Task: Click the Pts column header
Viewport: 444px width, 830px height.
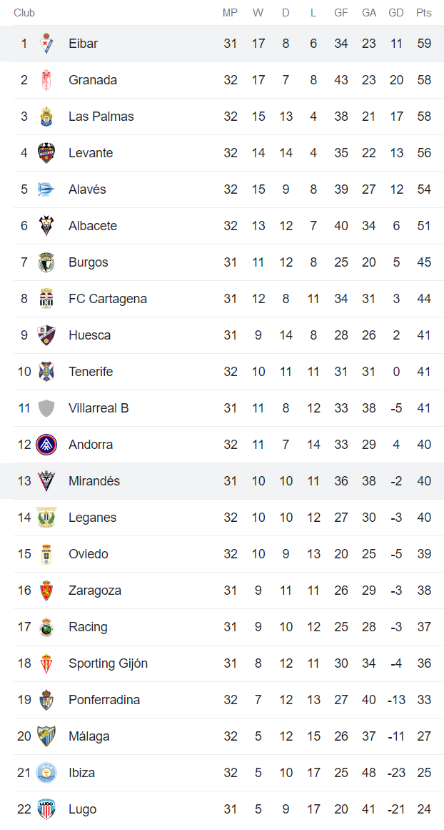Action: click(424, 12)
